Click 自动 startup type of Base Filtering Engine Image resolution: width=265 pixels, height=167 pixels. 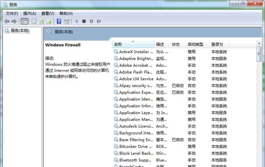pyautogui.click(x=192, y=140)
